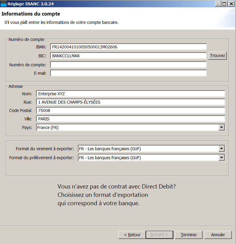The width and height of the screenshot is (236, 244).
Task: Cancel setup with the Annuler button
Action: pos(218,235)
